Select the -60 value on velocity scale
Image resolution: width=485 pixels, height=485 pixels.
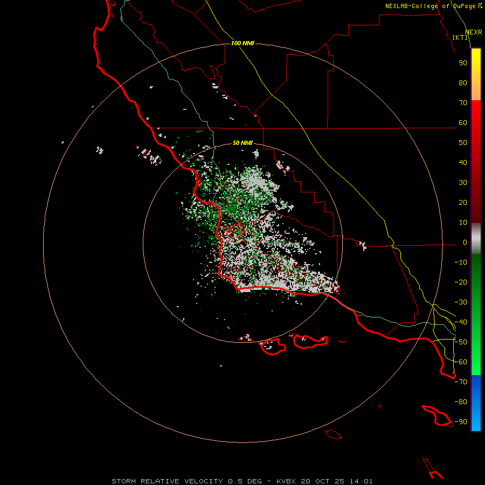[461, 362]
